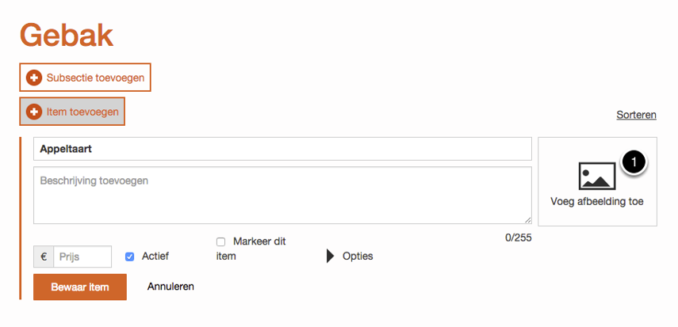Click the Opties label
This screenshot has height=327, width=678.
tap(358, 257)
